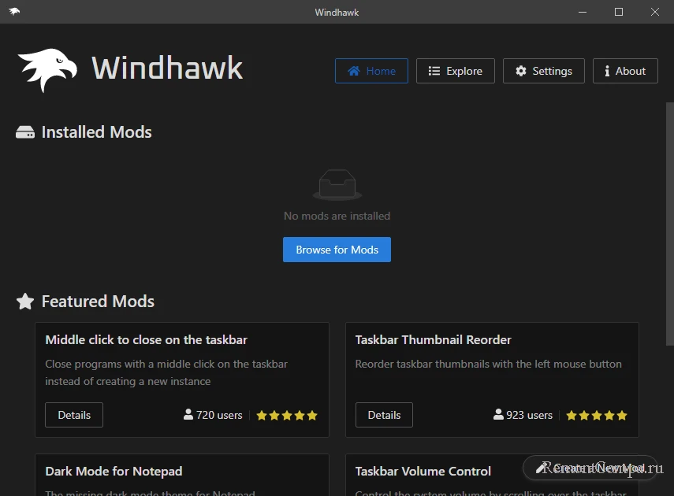The height and width of the screenshot is (496, 674).
Task: Open Details for Middle click to close mod
Action: pos(74,415)
